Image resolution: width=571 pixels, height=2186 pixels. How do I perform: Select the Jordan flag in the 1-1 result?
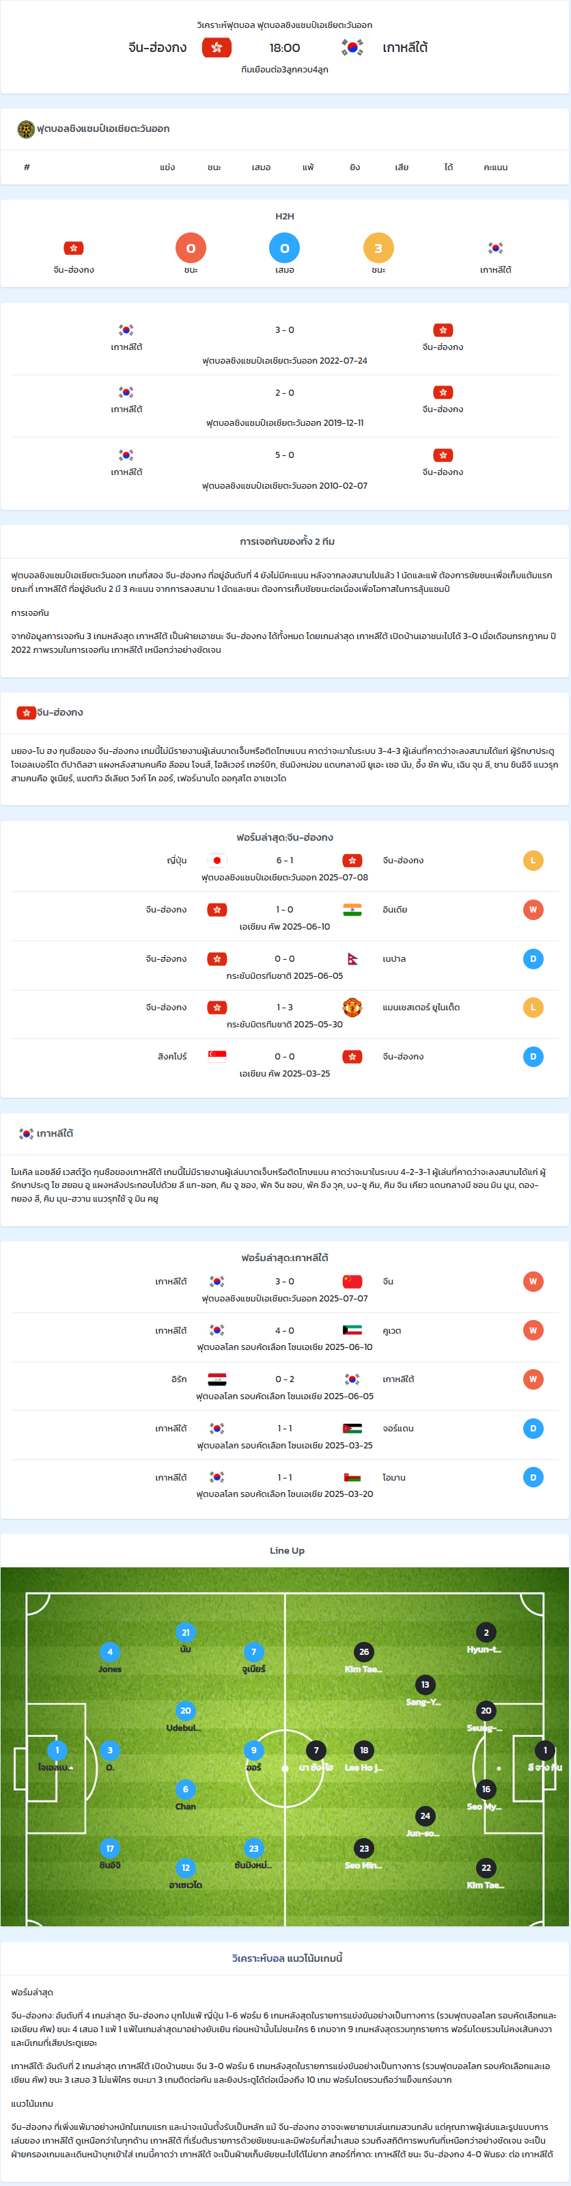[x=352, y=1428]
